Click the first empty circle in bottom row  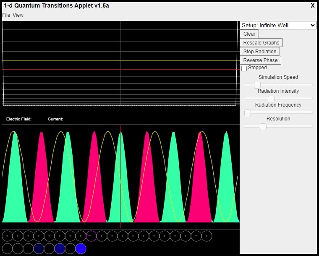[7, 248]
